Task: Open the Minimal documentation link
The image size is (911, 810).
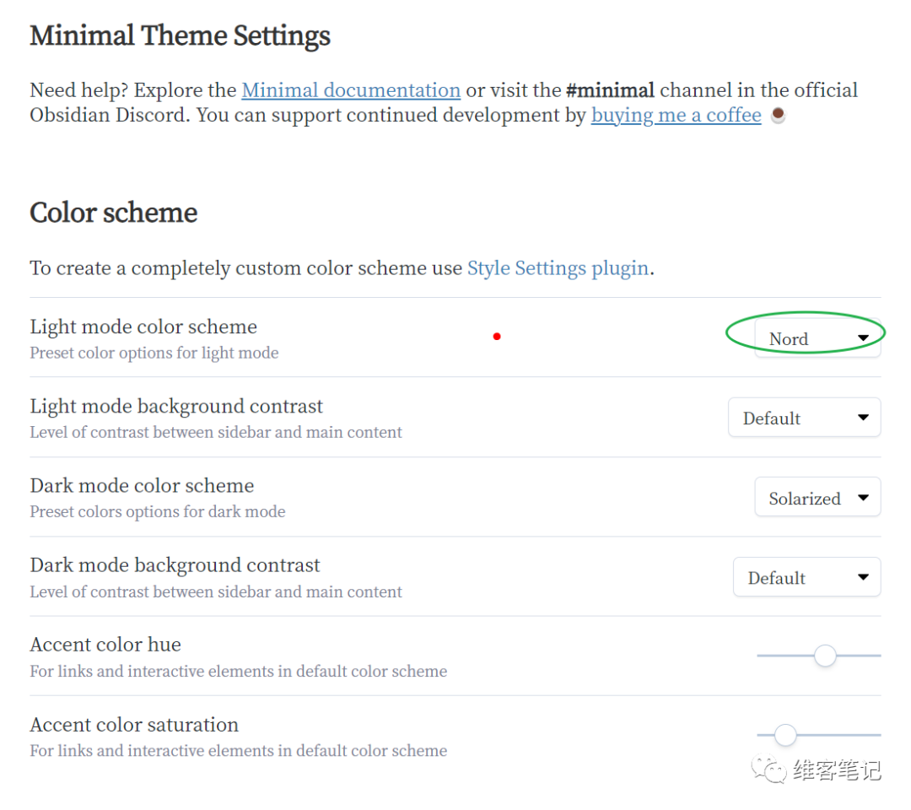Action: 351,90
